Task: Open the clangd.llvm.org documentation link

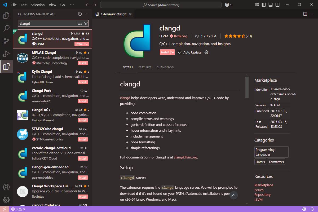Action: (x=185, y=157)
